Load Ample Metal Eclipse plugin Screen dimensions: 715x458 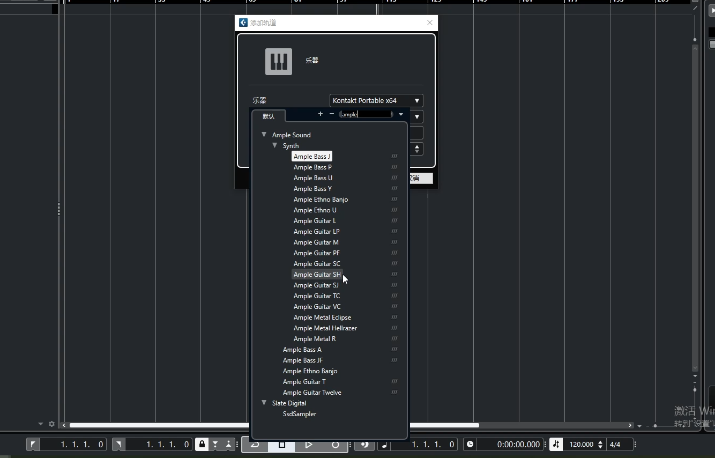pos(322,317)
